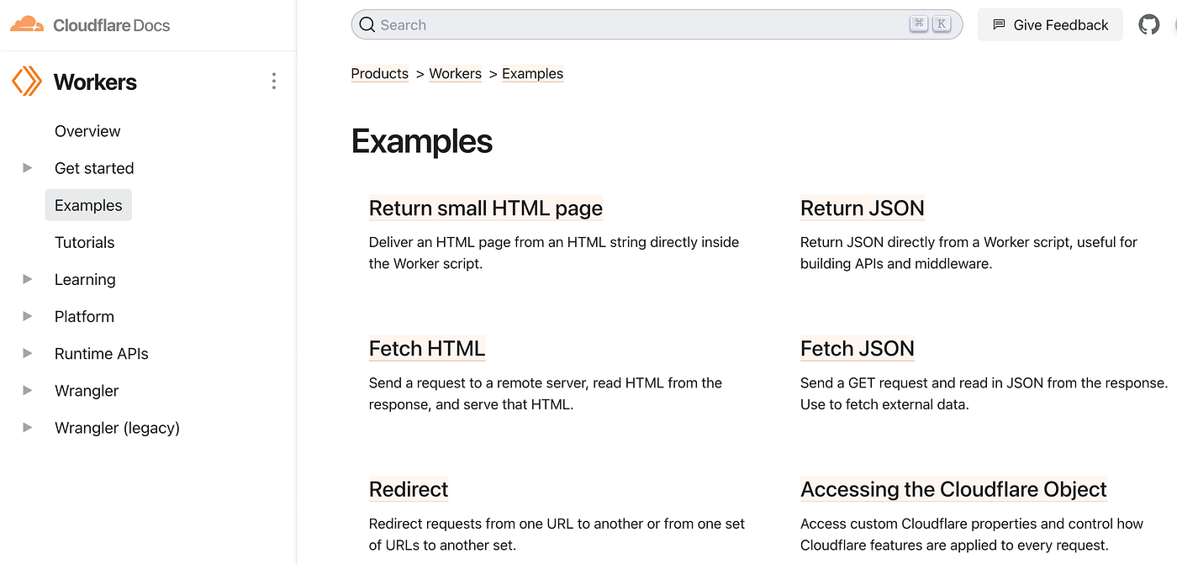Click the magnifying glass search icon
Image resolution: width=1177 pixels, height=564 pixels.
point(367,25)
